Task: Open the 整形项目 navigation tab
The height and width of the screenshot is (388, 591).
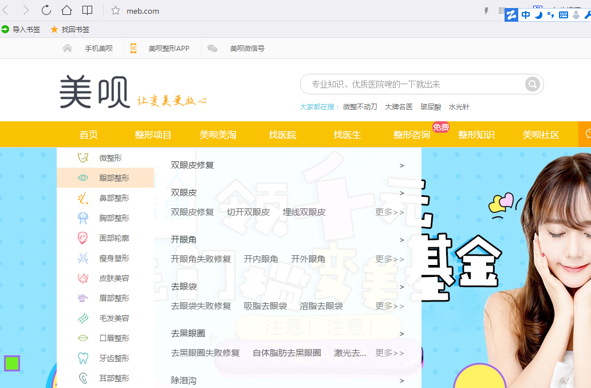Action: pyautogui.click(x=153, y=135)
